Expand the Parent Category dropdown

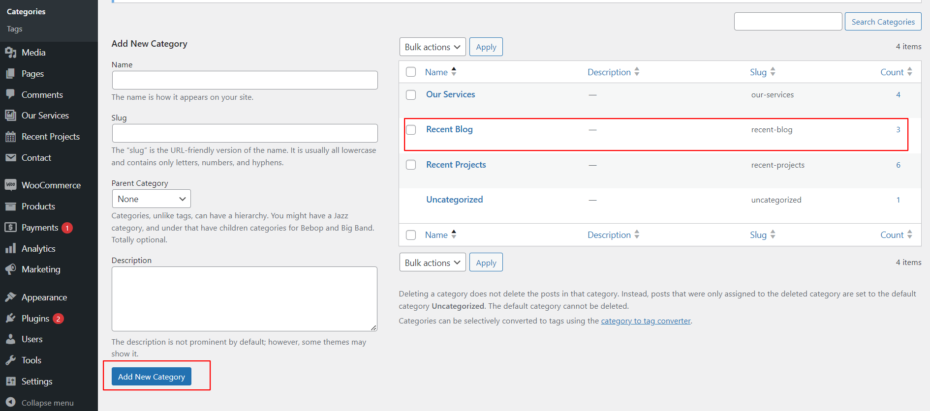point(151,199)
